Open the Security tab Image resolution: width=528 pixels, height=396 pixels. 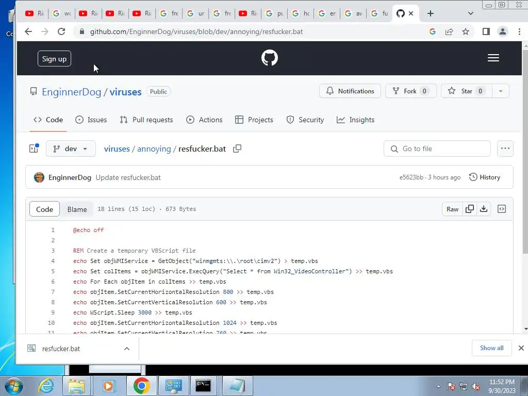tap(305, 120)
